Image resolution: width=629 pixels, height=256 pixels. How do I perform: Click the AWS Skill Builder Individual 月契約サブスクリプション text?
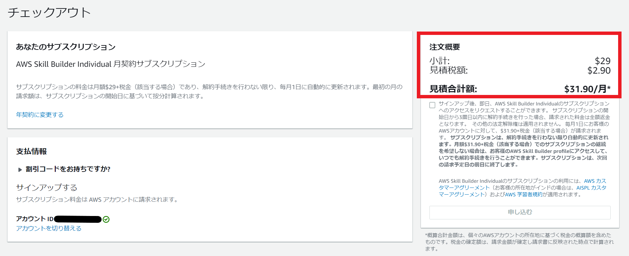[111, 64]
